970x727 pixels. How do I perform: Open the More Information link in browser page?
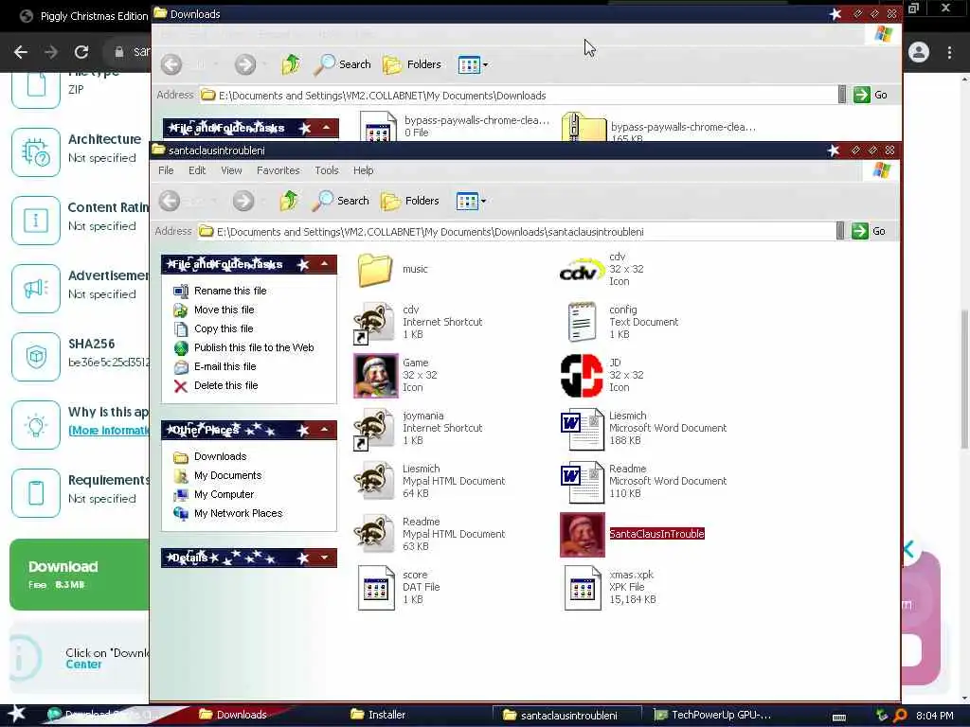(109, 431)
